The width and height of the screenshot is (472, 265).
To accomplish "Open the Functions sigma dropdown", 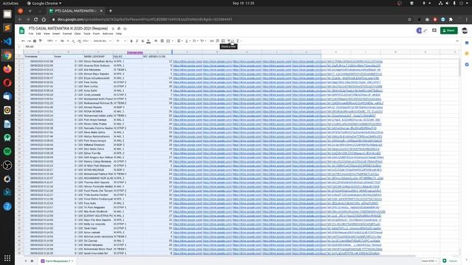I will tap(239, 41).
